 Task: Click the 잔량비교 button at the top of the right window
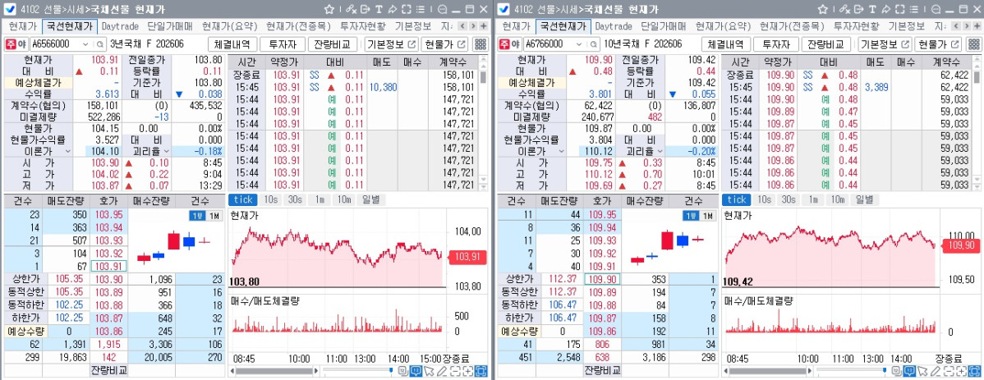[826, 44]
